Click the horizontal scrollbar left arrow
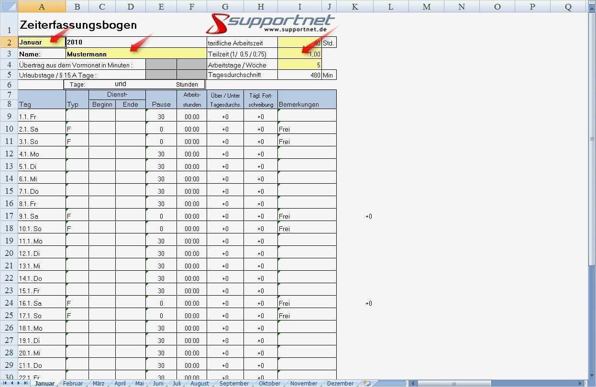 (x=413, y=383)
